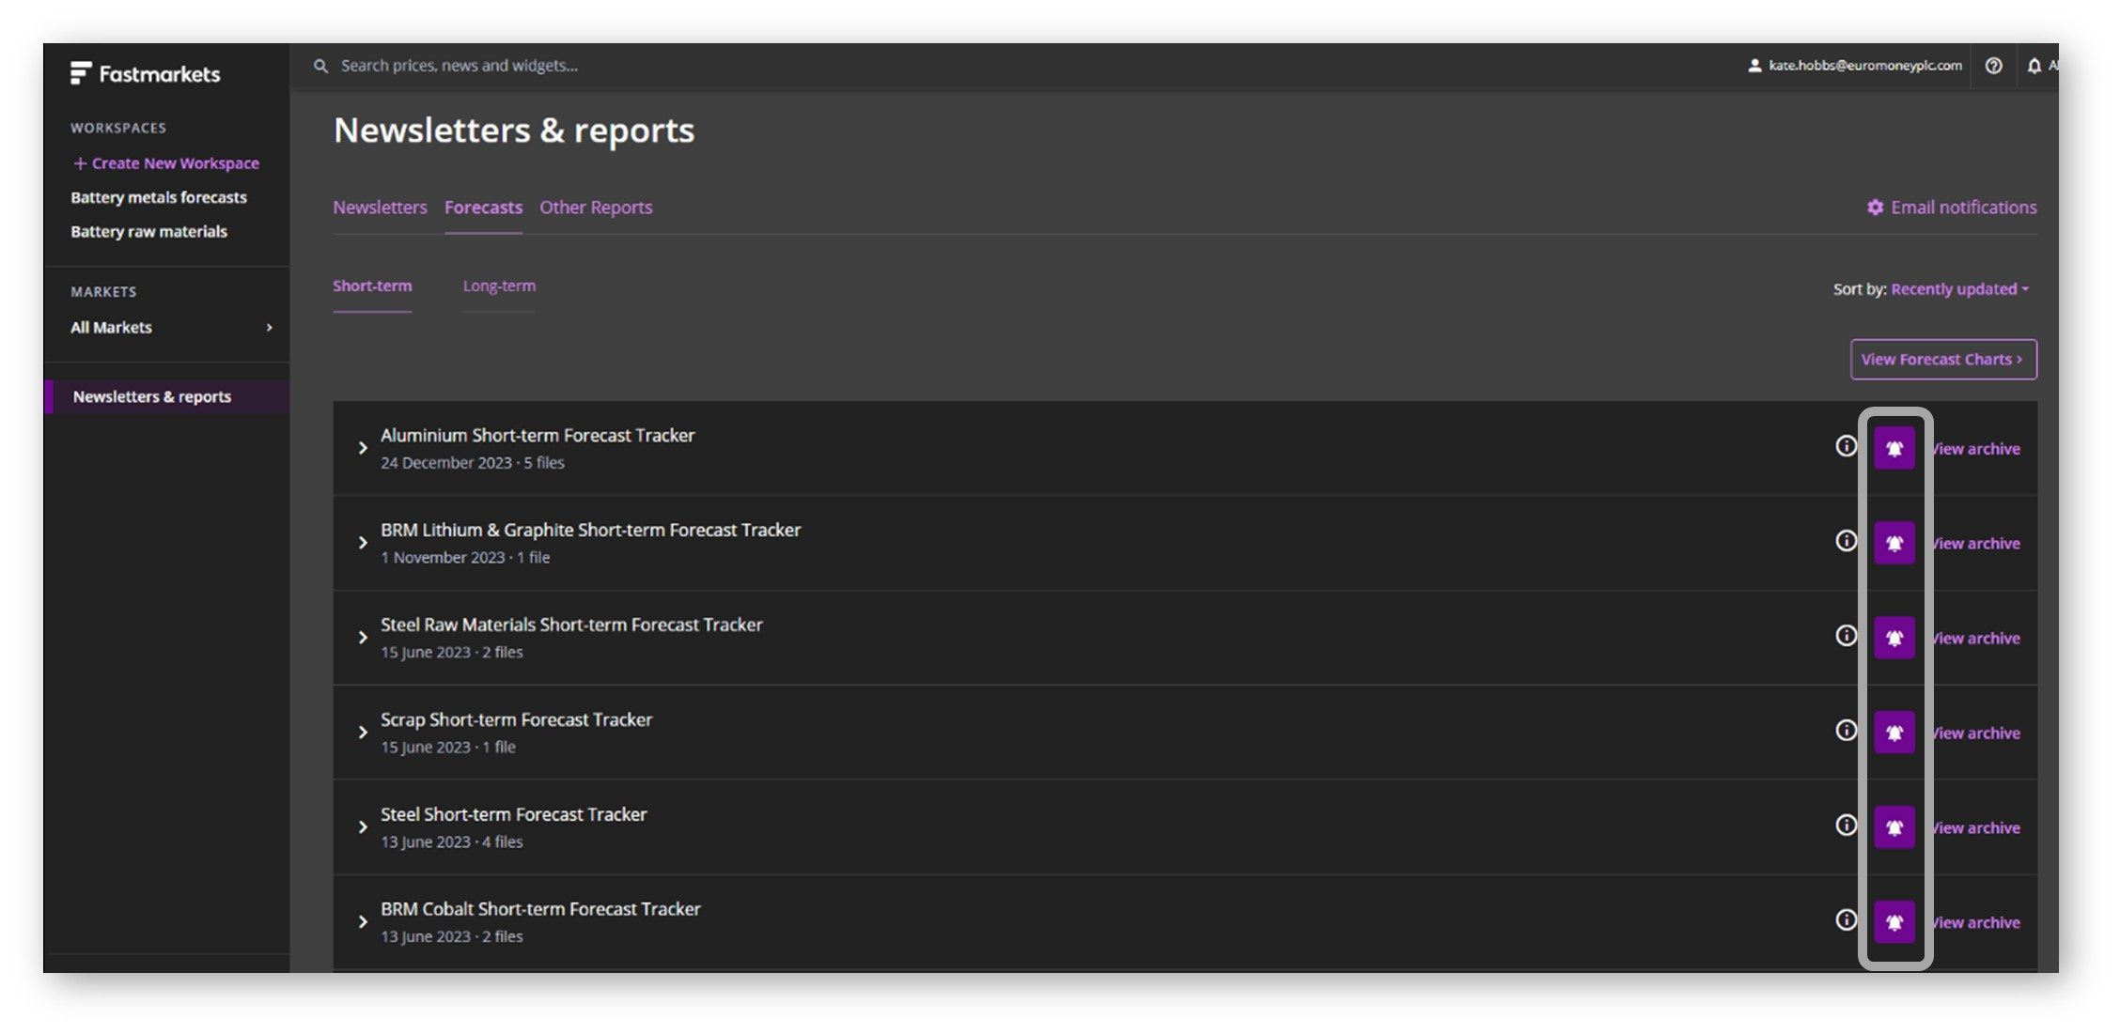Click Create New Workspace

(x=165, y=163)
